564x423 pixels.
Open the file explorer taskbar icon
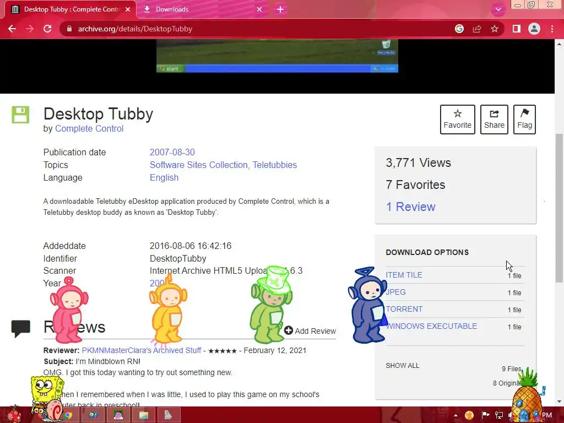pos(144,415)
